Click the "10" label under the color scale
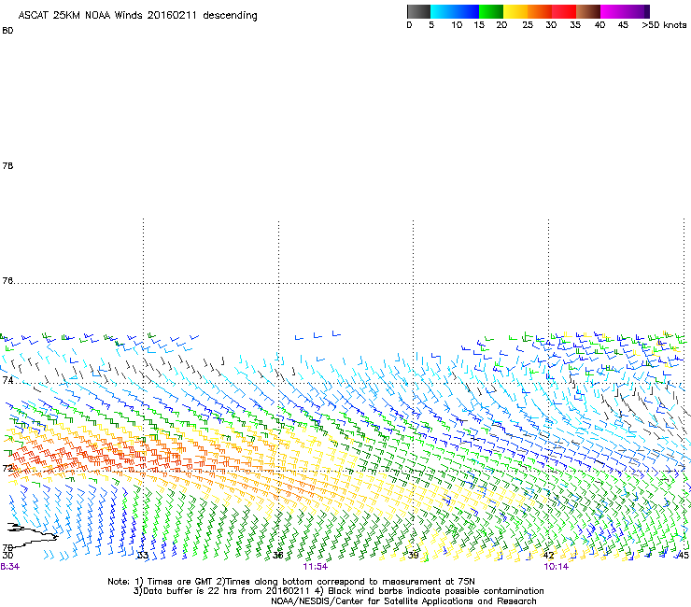691x607 pixels. pyautogui.click(x=457, y=25)
